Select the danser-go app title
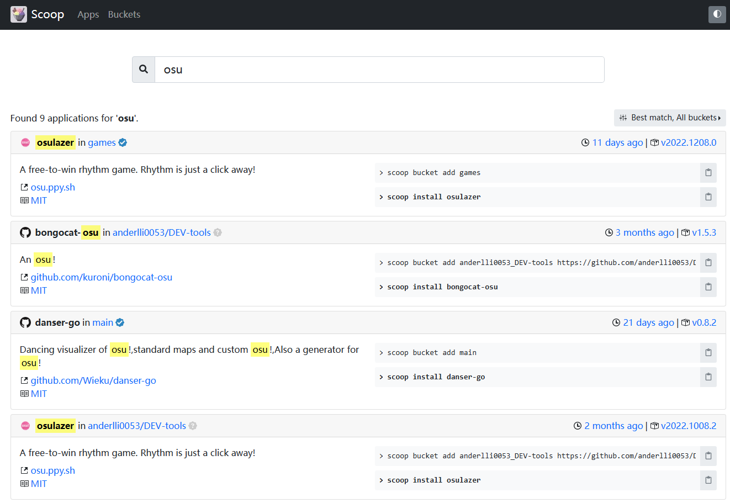730x503 pixels. (57, 322)
